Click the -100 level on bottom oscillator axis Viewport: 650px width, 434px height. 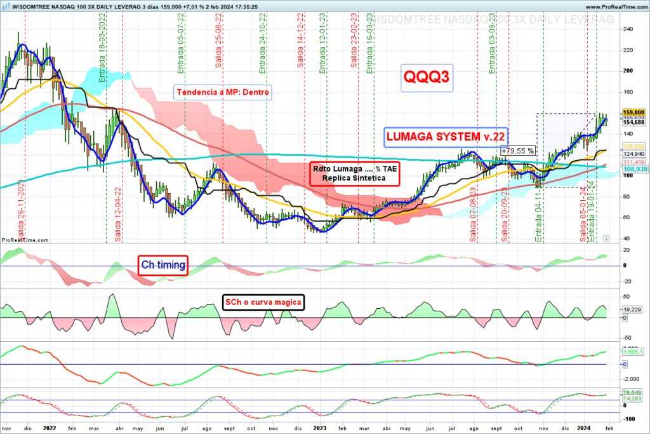628,419
